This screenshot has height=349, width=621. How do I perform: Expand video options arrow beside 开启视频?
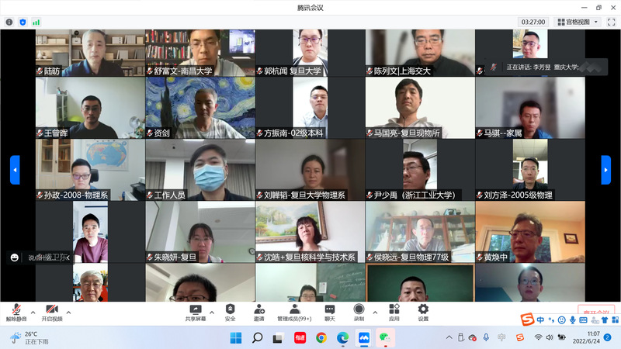(68, 313)
